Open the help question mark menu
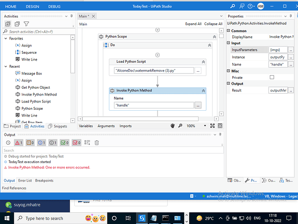The width and height of the screenshot is (298, 224). [251, 6]
